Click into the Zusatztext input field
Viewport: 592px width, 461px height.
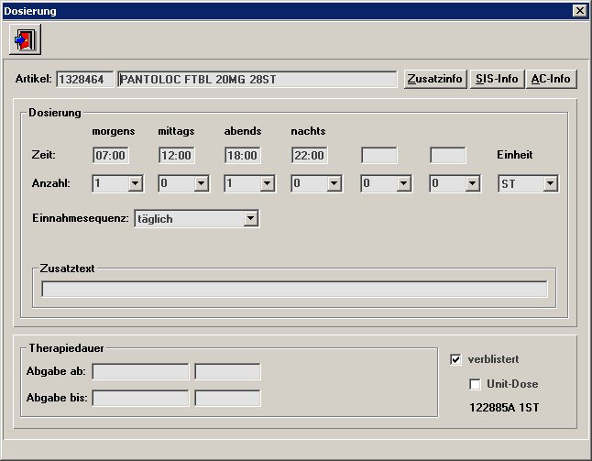pyautogui.click(x=294, y=290)
